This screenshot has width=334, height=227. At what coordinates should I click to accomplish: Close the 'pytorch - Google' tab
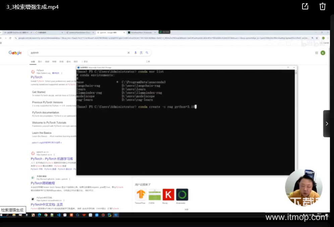[x=124, y=33]
